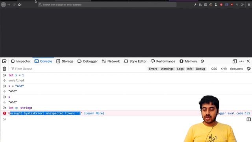Toggle the XHR filter

pos(224,69)
